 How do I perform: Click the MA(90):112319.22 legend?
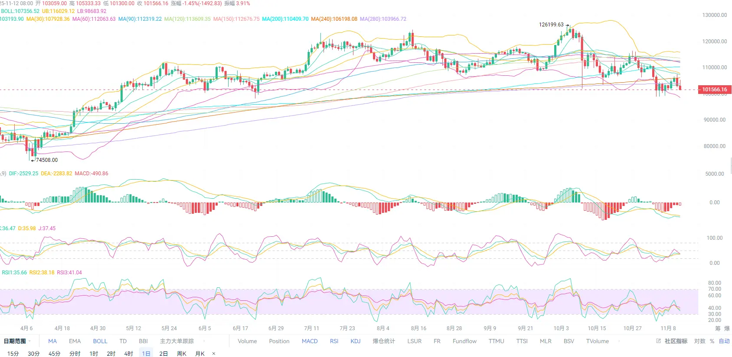tap(140, 19)
